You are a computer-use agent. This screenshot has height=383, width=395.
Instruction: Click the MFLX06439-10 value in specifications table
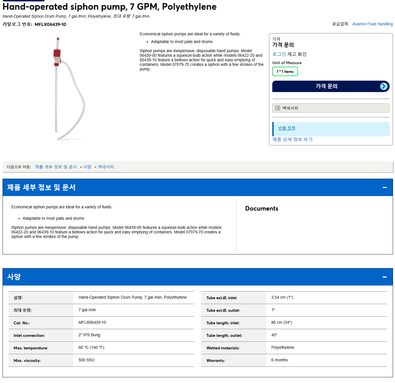click(x=92, y=323)
